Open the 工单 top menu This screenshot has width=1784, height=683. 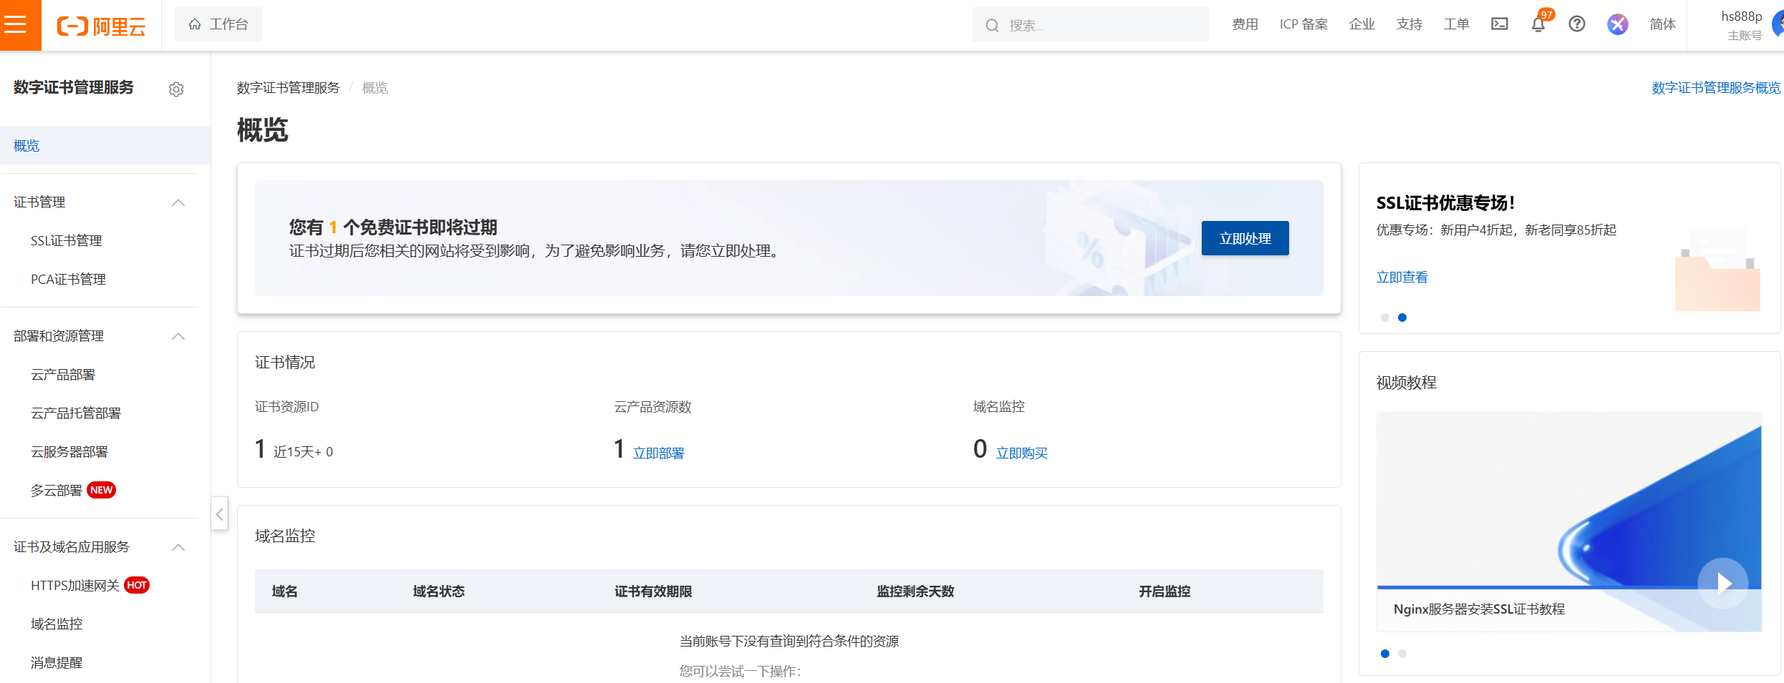coord(1457,24)
